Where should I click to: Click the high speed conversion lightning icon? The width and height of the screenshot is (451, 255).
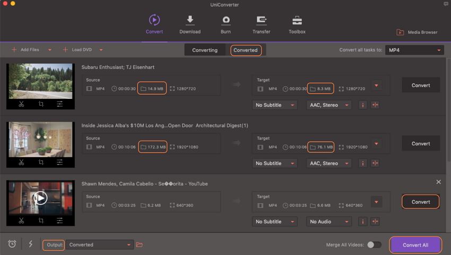[30, 244]
